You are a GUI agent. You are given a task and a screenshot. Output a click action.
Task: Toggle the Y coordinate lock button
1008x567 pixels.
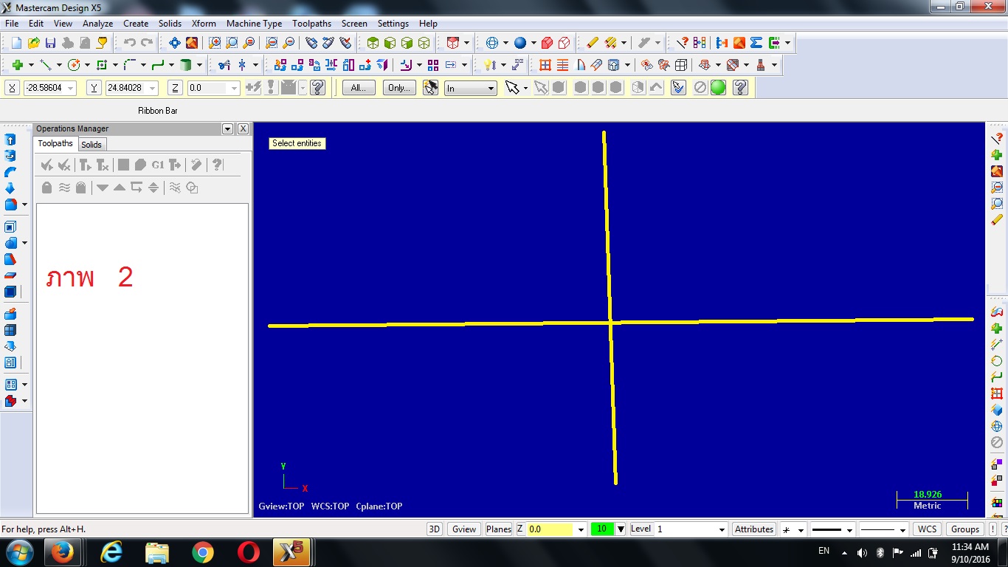94,88
